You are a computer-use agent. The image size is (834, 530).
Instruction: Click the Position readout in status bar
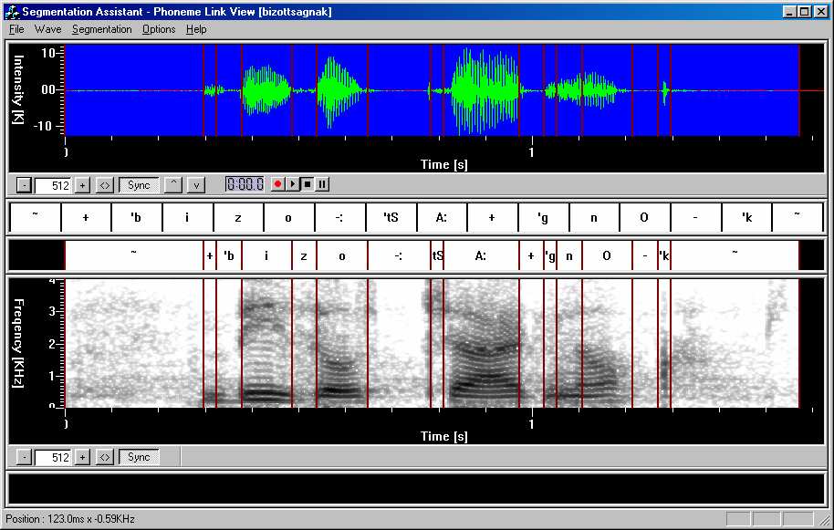click(x=70, y=519)
